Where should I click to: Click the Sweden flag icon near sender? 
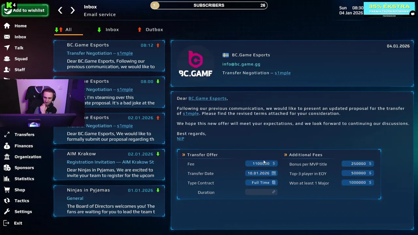tap(226, 55)
